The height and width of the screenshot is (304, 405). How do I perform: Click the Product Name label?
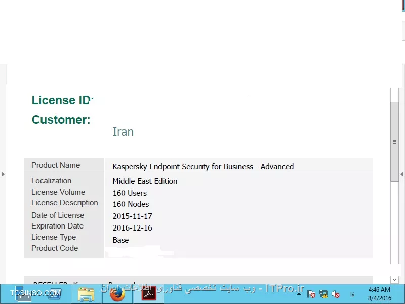[56, 165]
